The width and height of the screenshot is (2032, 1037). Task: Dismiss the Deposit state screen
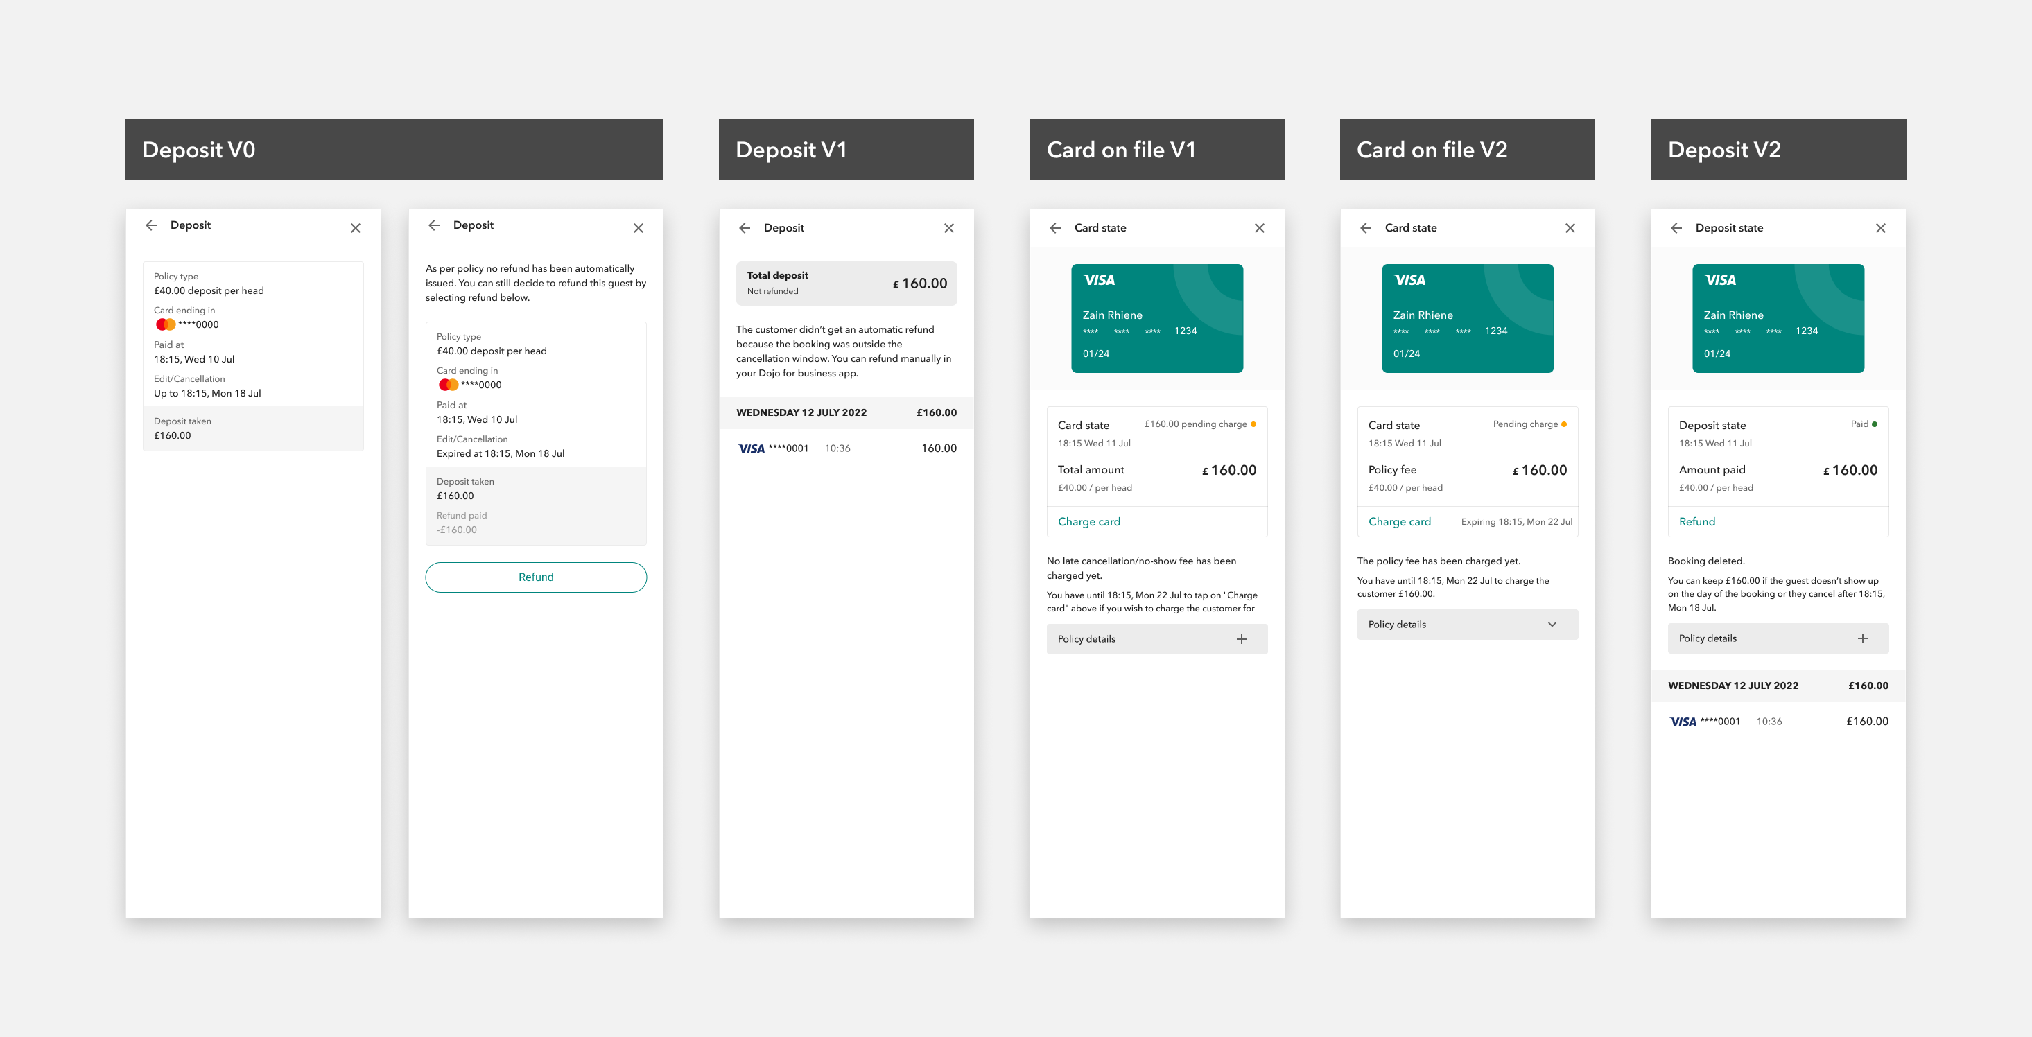(x=1881, y=228)
